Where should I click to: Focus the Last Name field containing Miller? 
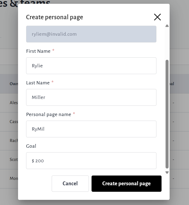click(x=91, y=97)
